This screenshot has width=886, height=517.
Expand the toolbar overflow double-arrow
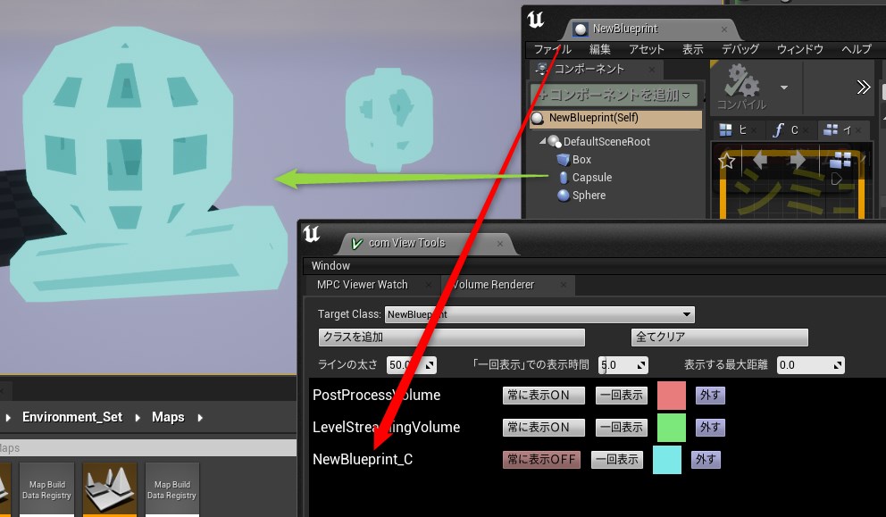coord(863,87)
